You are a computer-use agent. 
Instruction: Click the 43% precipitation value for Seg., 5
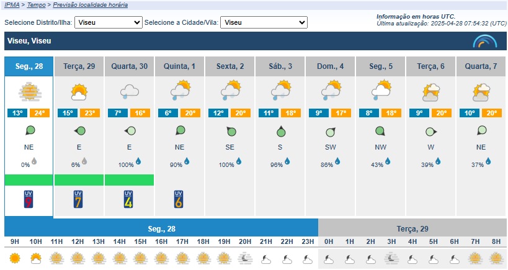377,165
